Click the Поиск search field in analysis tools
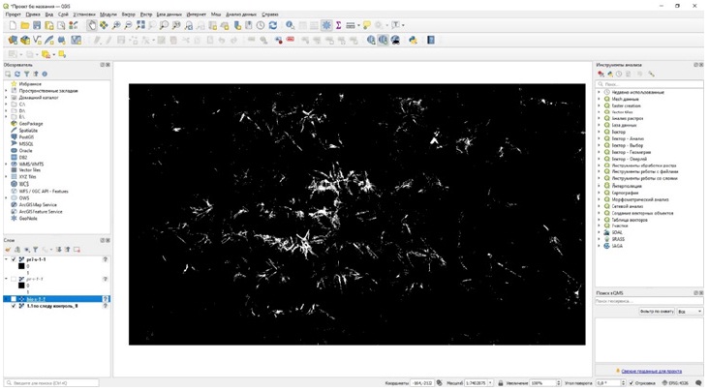This screenshot has height=391, width=709. (651, 84)
